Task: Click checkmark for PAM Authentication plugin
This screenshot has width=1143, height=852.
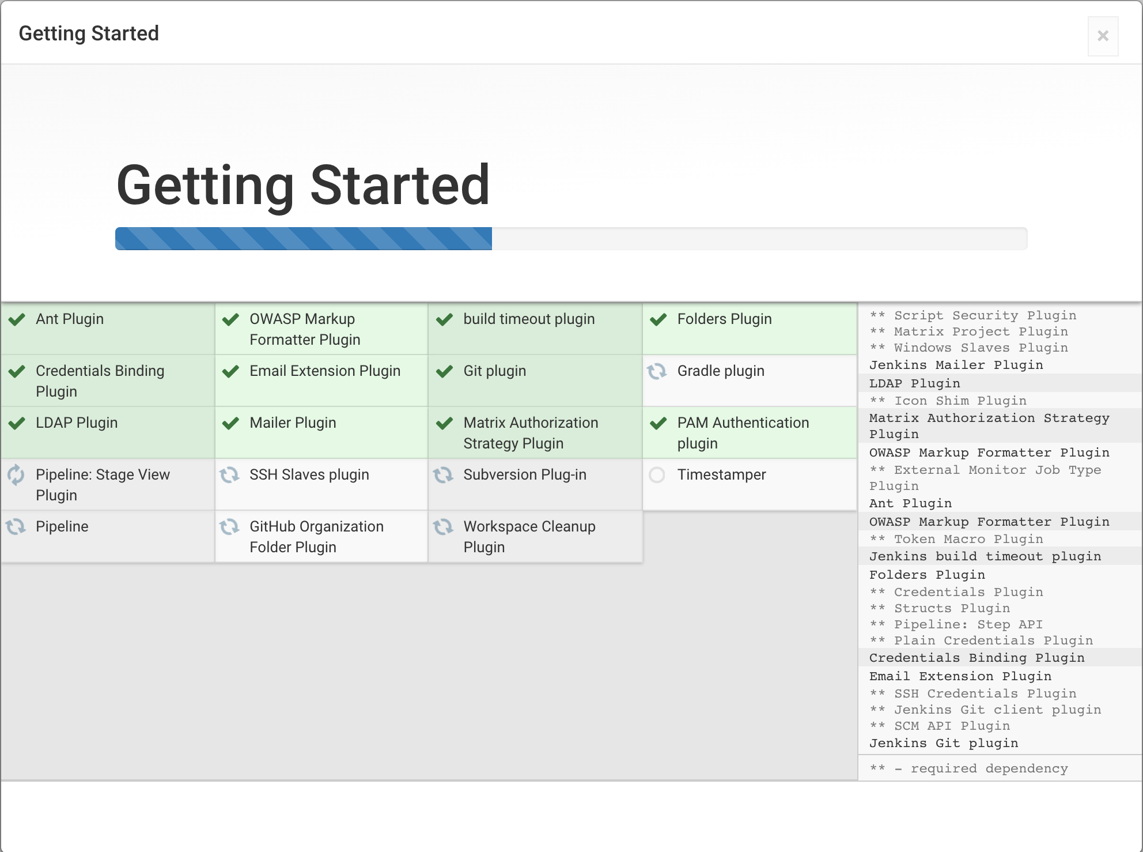Action: (x=658, y=424)
